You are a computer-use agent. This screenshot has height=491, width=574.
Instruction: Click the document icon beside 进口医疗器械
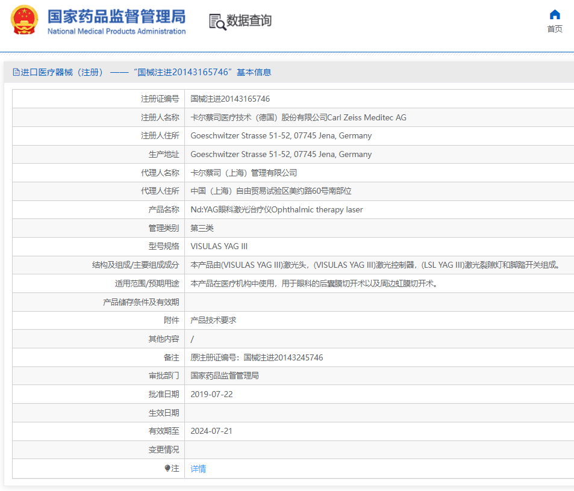click(16, 72)
